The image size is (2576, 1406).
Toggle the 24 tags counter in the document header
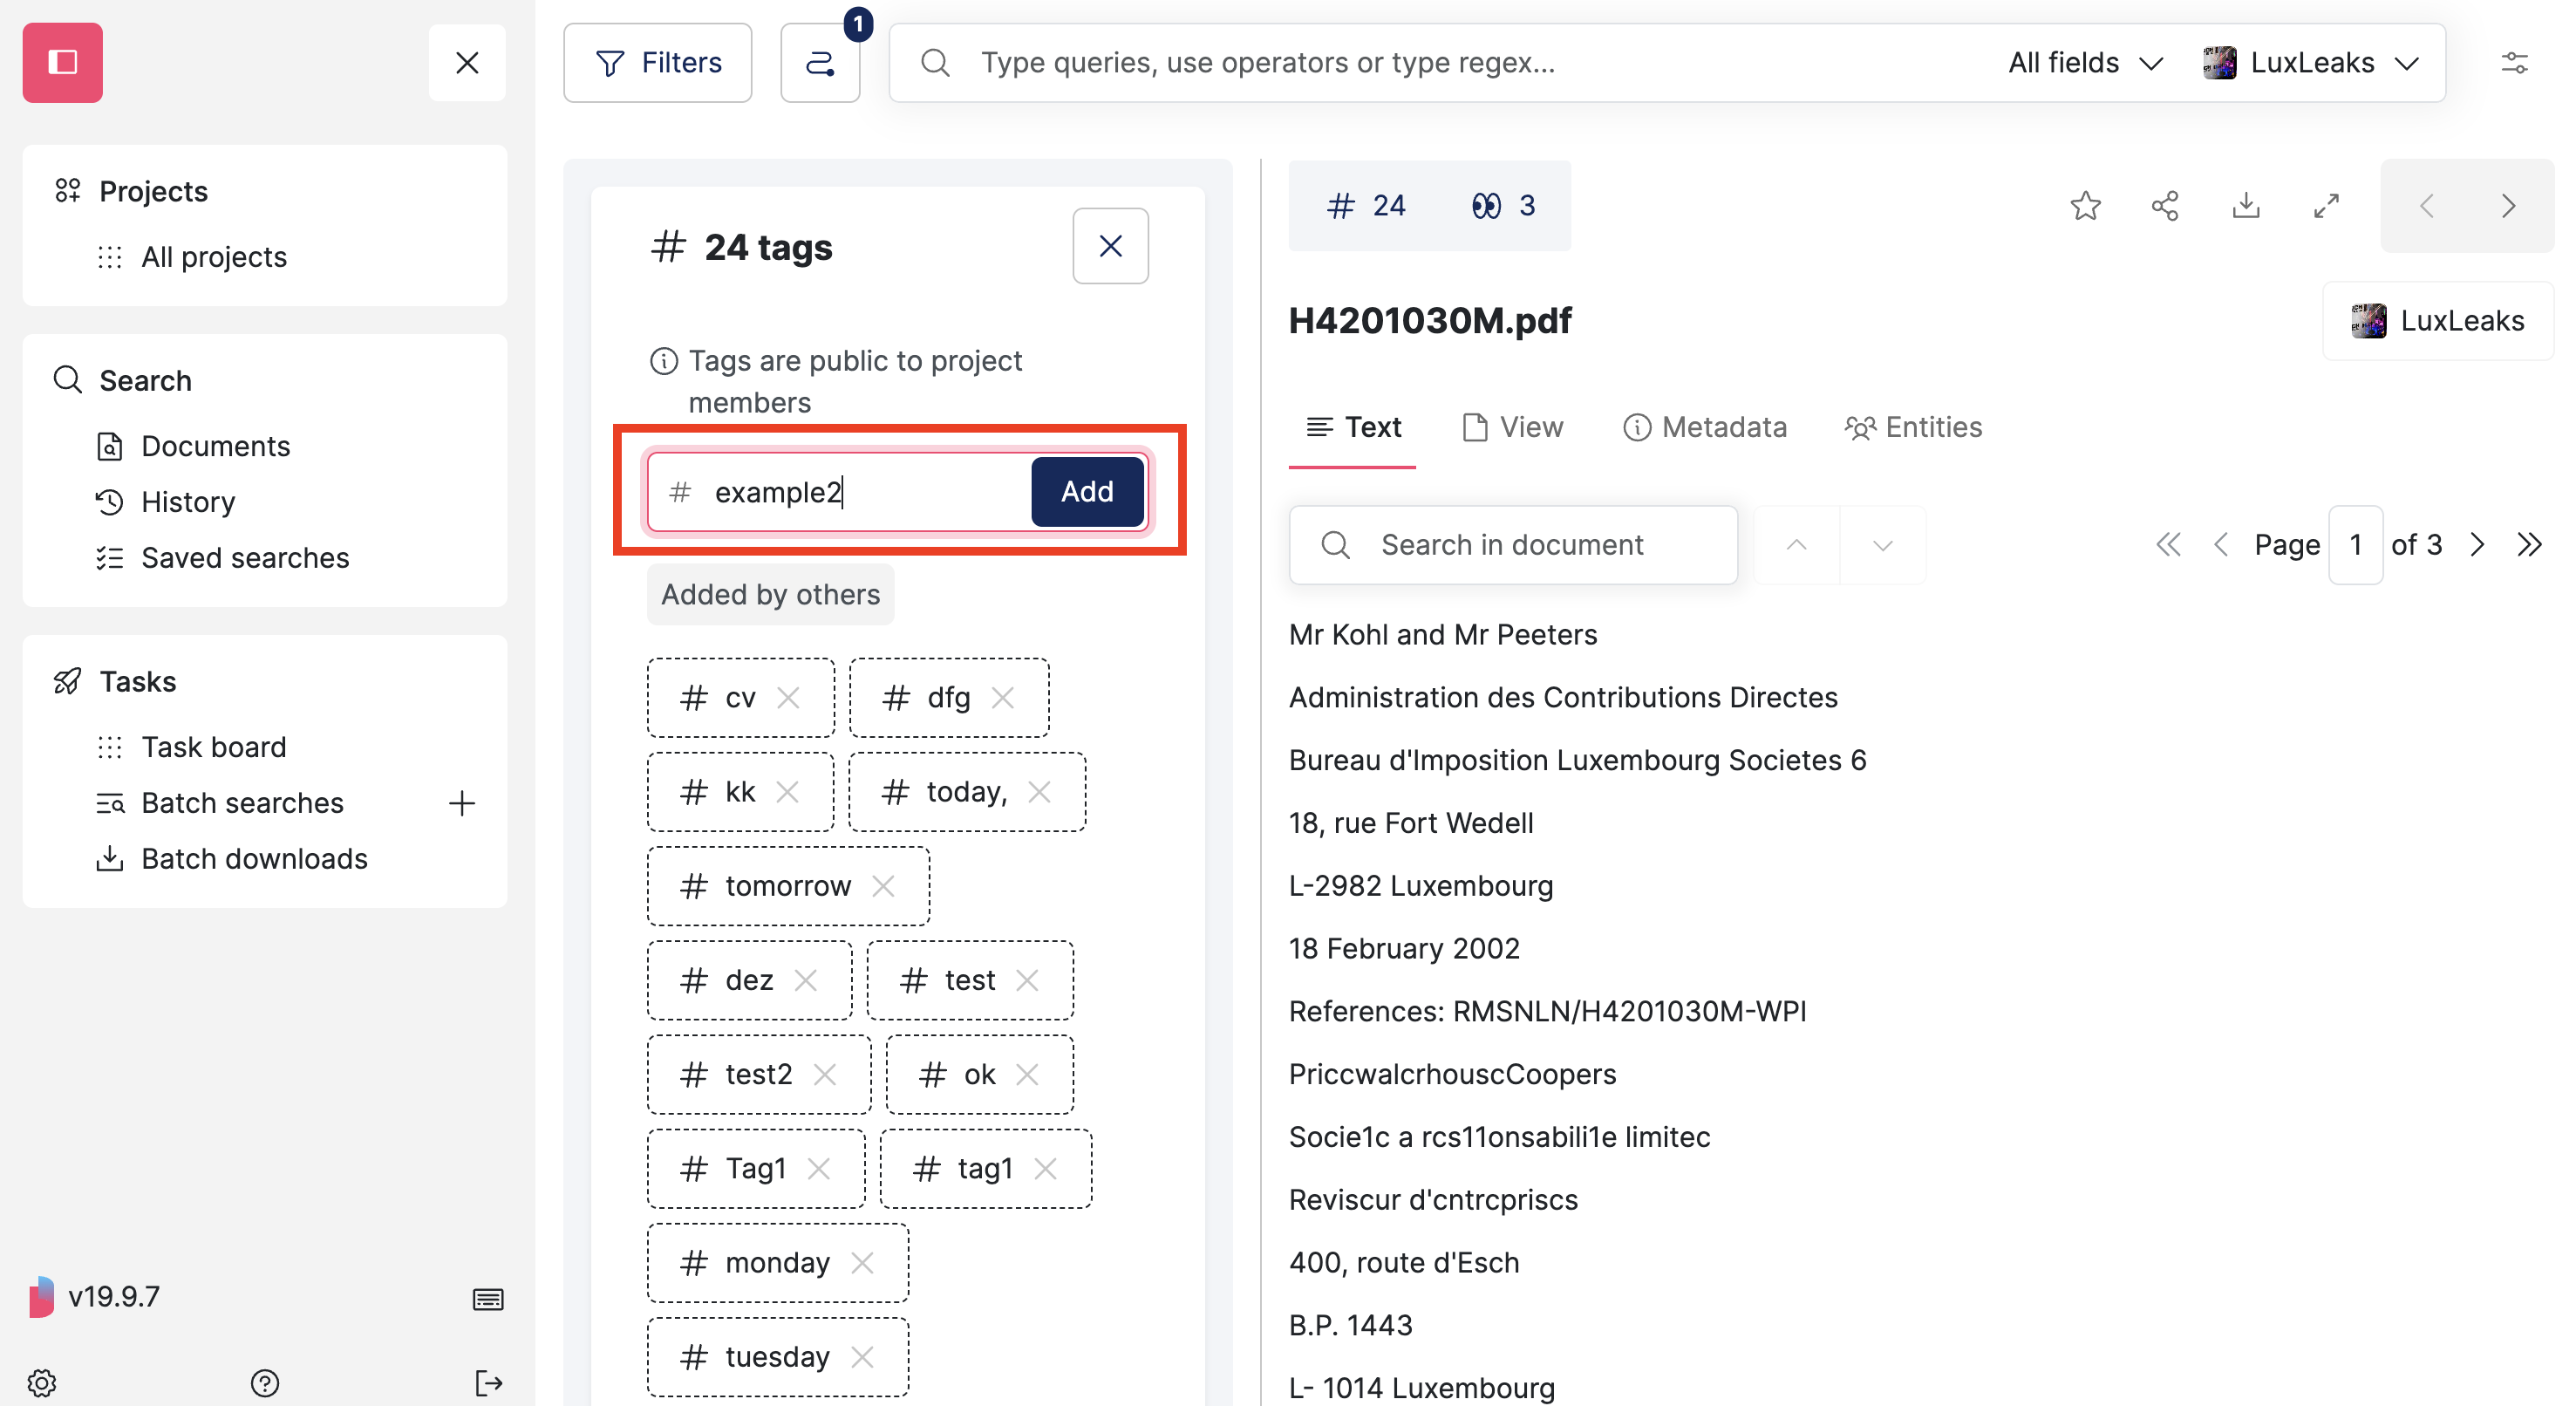coord(1366,205)
